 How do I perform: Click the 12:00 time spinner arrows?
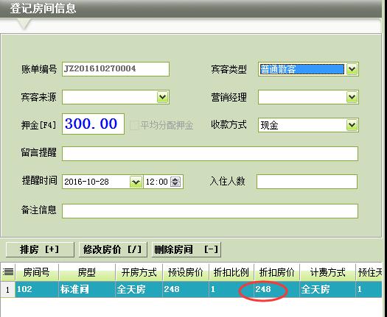point(175,182)
